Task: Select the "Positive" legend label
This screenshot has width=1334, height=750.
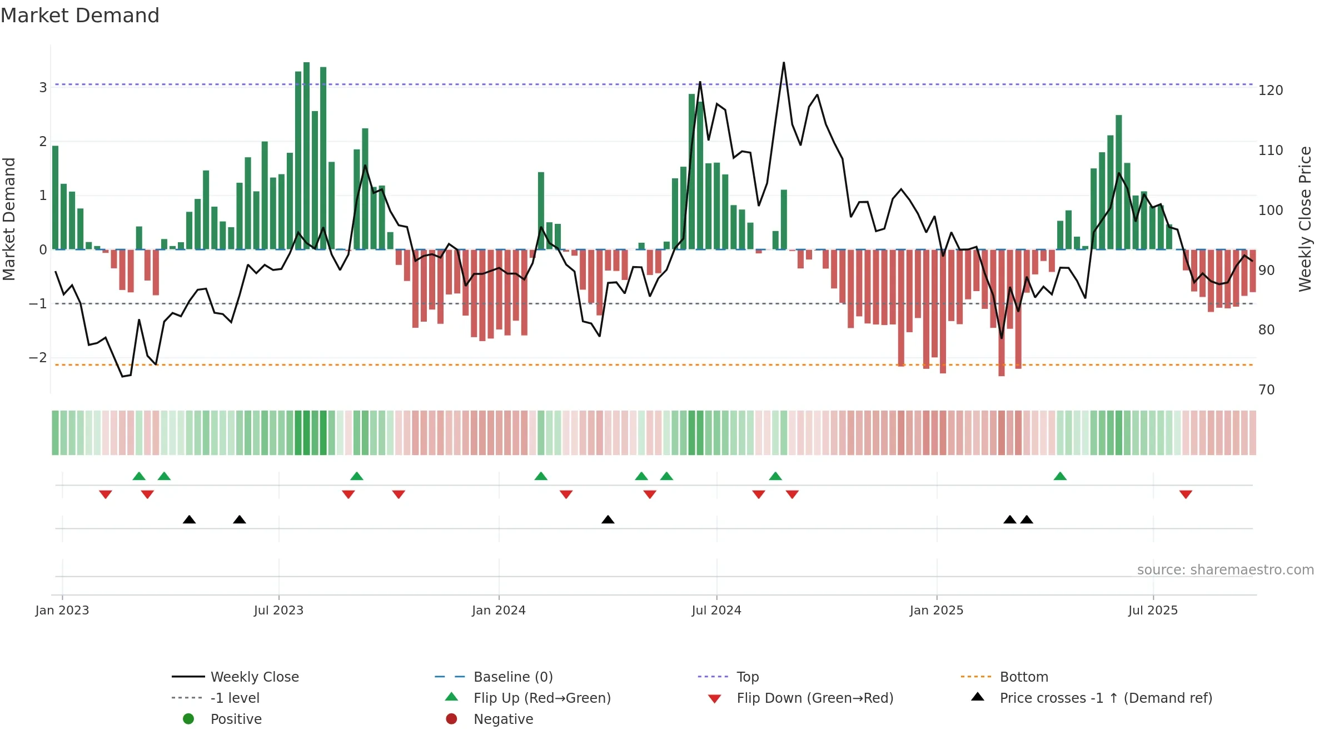Action: click(236, 719)
